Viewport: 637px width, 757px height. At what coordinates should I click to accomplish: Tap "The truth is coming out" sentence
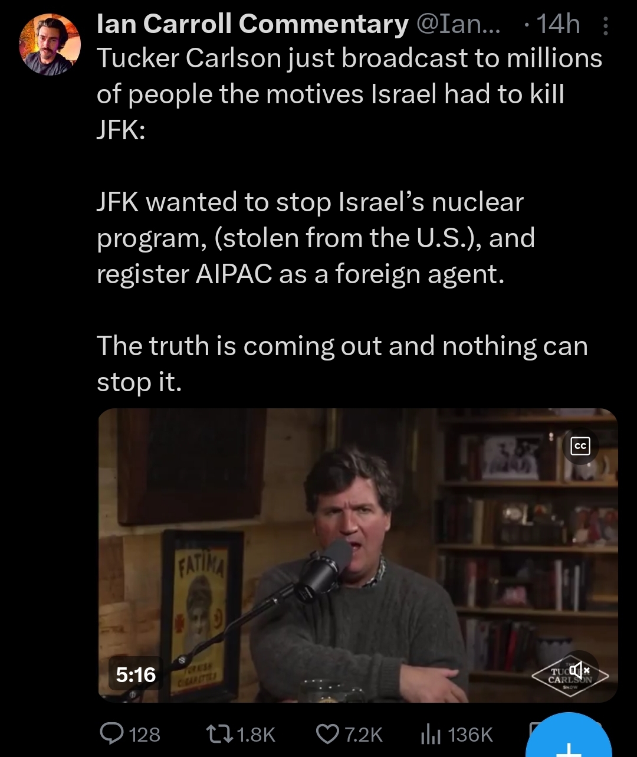tap(342, 363)
